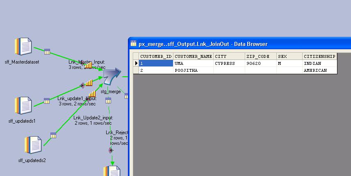Click the CUSTOMER_ID column header
Screen dimensions: 351x176
coord(156,56)
